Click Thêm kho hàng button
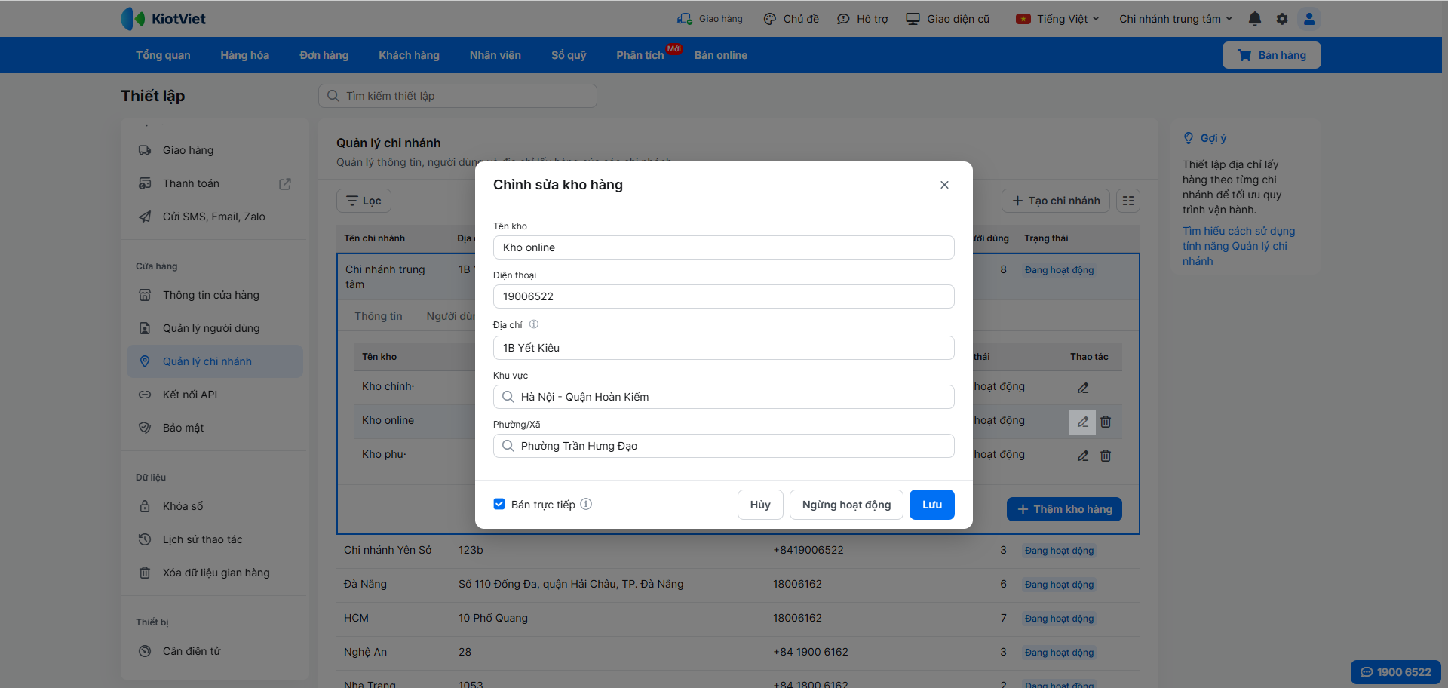Screen dimensions: 1448x688 click(x=1064, y=509)
